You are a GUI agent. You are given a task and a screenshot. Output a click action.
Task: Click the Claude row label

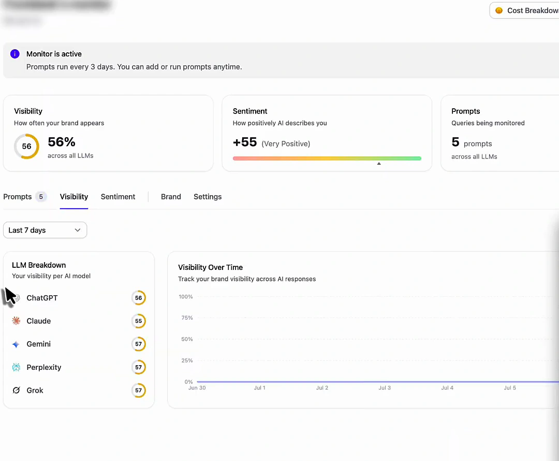(38, 321)
